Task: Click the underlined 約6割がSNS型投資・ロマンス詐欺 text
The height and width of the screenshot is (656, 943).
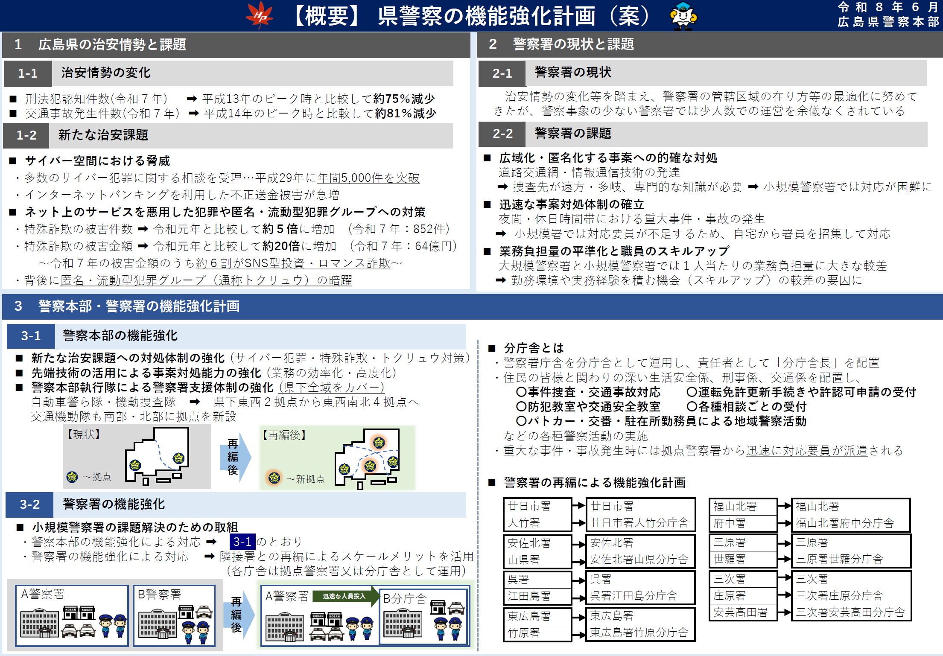Action: 293,263
